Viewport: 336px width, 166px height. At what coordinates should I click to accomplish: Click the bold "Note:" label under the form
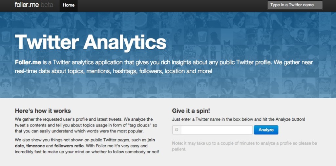click(x=178, y=143)
